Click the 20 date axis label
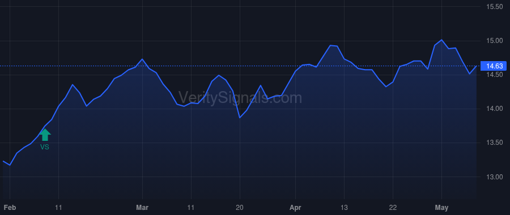This screenshot has height=215, width=510. tap(240, 208)
